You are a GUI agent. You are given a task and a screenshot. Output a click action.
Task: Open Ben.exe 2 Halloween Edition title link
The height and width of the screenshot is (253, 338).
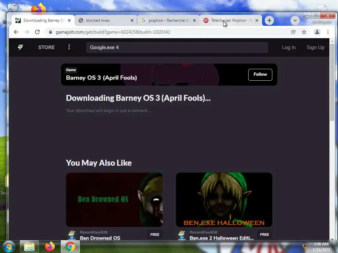pos(221,238)
